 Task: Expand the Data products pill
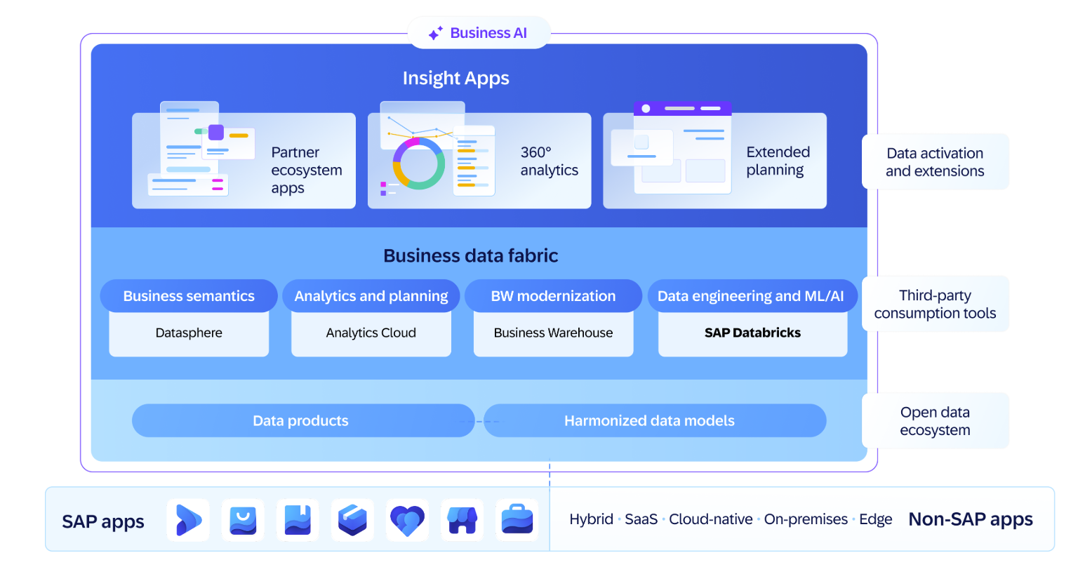coord(303,420)
